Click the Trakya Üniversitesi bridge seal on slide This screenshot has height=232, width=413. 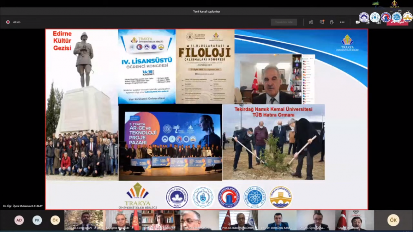(281, 197)
